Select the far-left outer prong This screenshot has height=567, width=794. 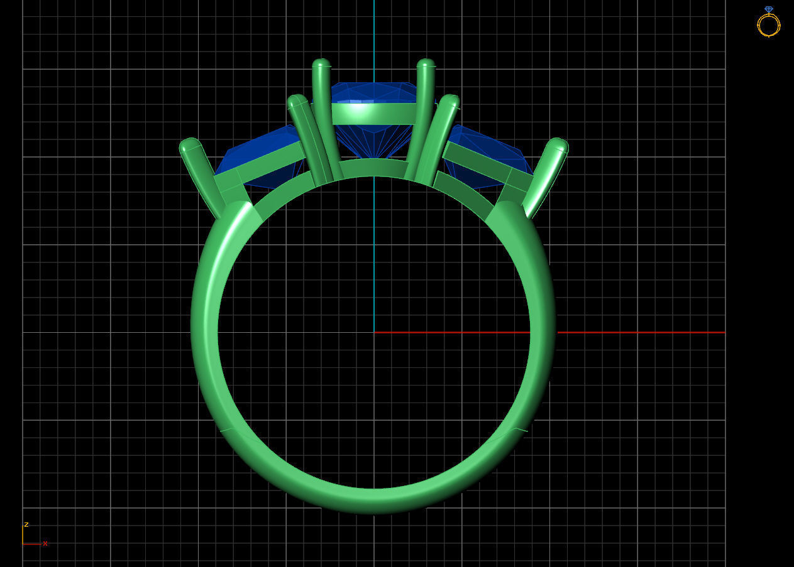point(201,178)
